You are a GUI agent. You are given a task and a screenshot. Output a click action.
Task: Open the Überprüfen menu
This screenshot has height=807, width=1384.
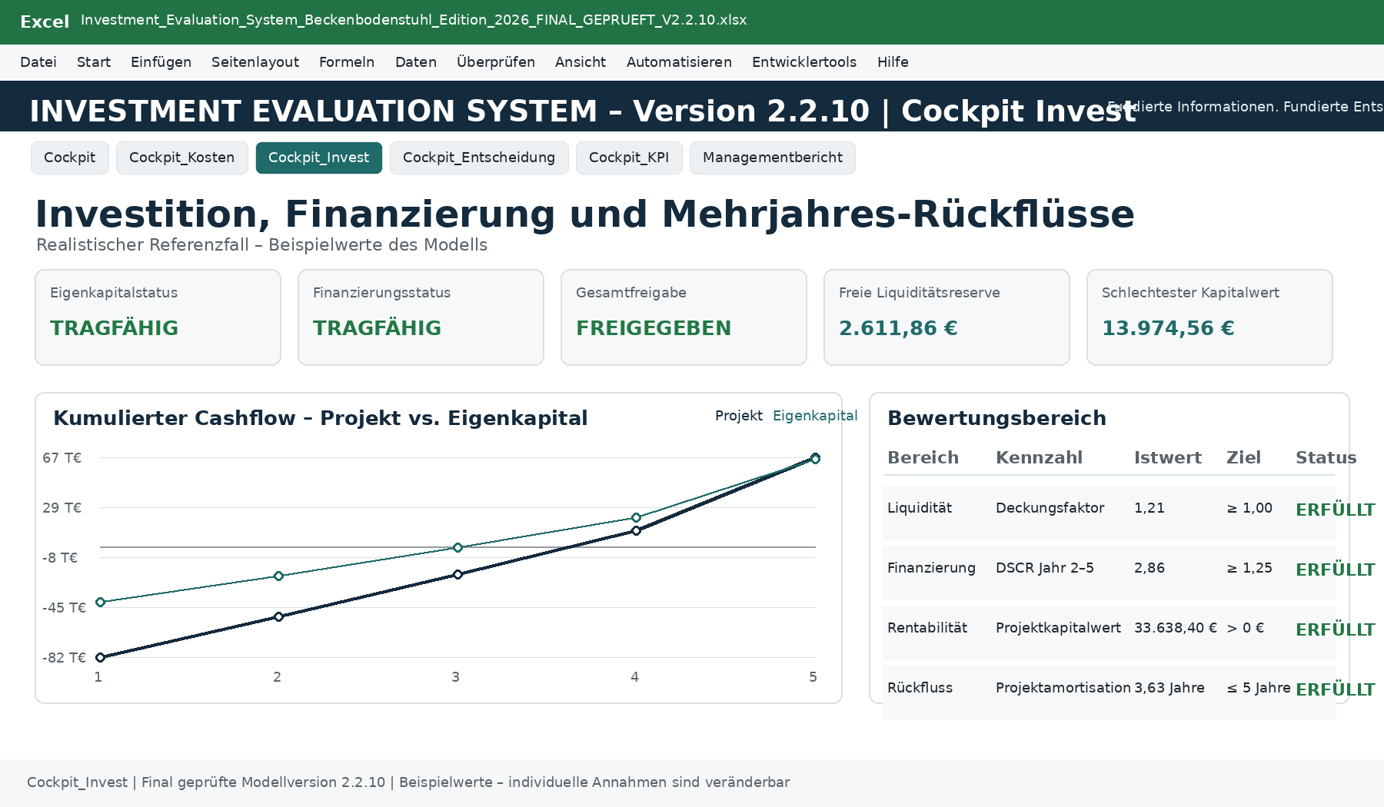coord(496,62)
